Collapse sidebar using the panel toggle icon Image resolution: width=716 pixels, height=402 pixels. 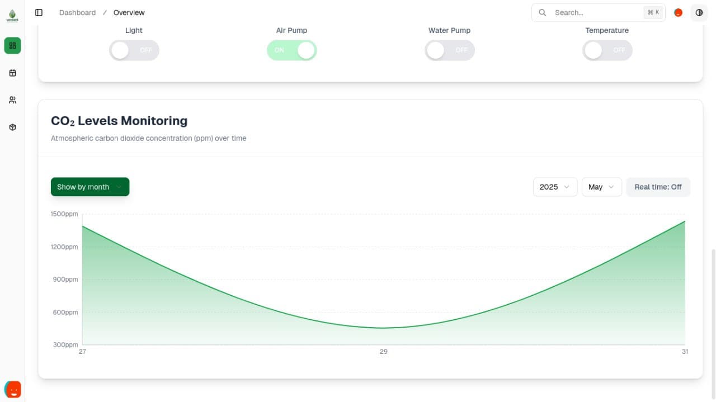coord(39,12)
